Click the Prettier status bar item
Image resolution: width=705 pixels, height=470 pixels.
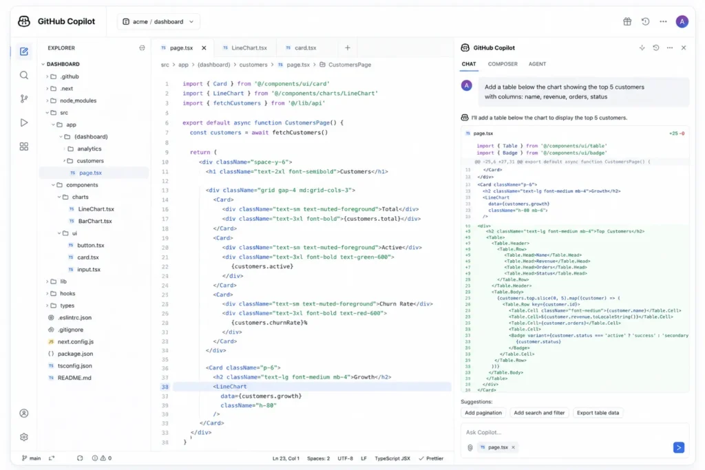431,458
